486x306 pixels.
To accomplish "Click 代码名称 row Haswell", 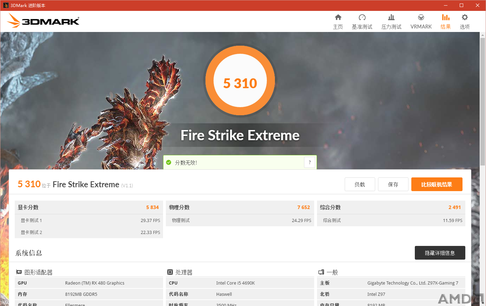I will 240,294.
